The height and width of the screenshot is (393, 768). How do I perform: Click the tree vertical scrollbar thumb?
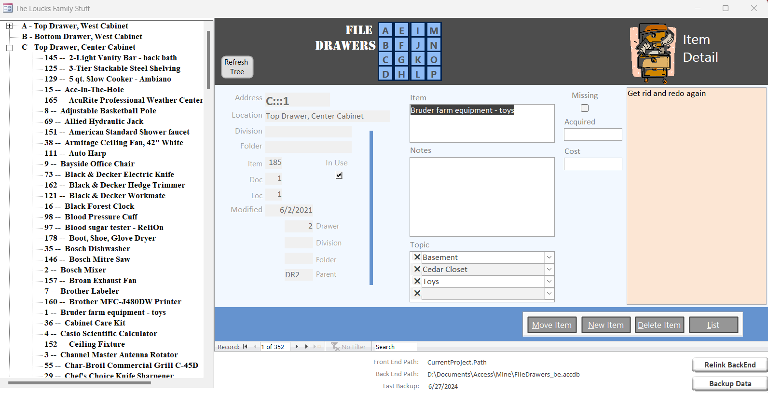pyautogui.click(x=208, y=60)
